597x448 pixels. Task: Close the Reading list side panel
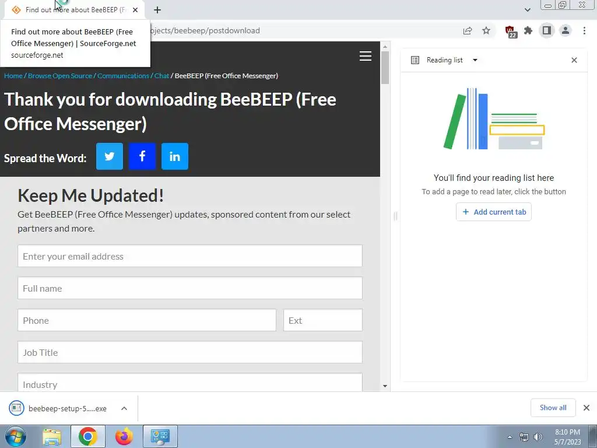click(574, 60)
